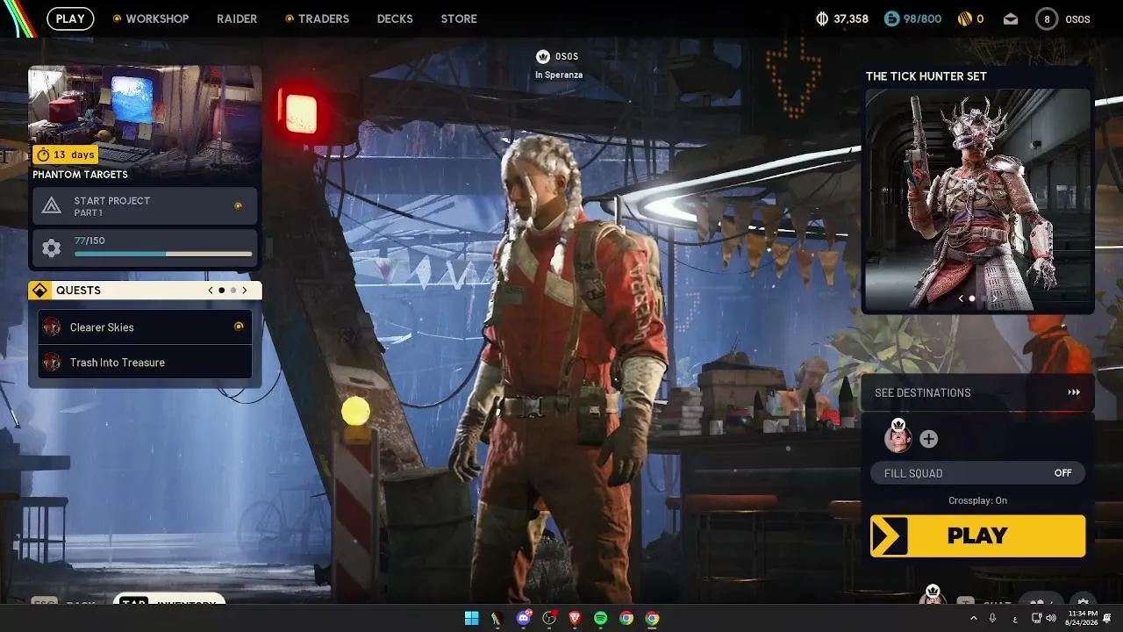This screenshot has width=1123, height=632.
Task: Open Spotify from the taskbar
Action: pos(600,618)
